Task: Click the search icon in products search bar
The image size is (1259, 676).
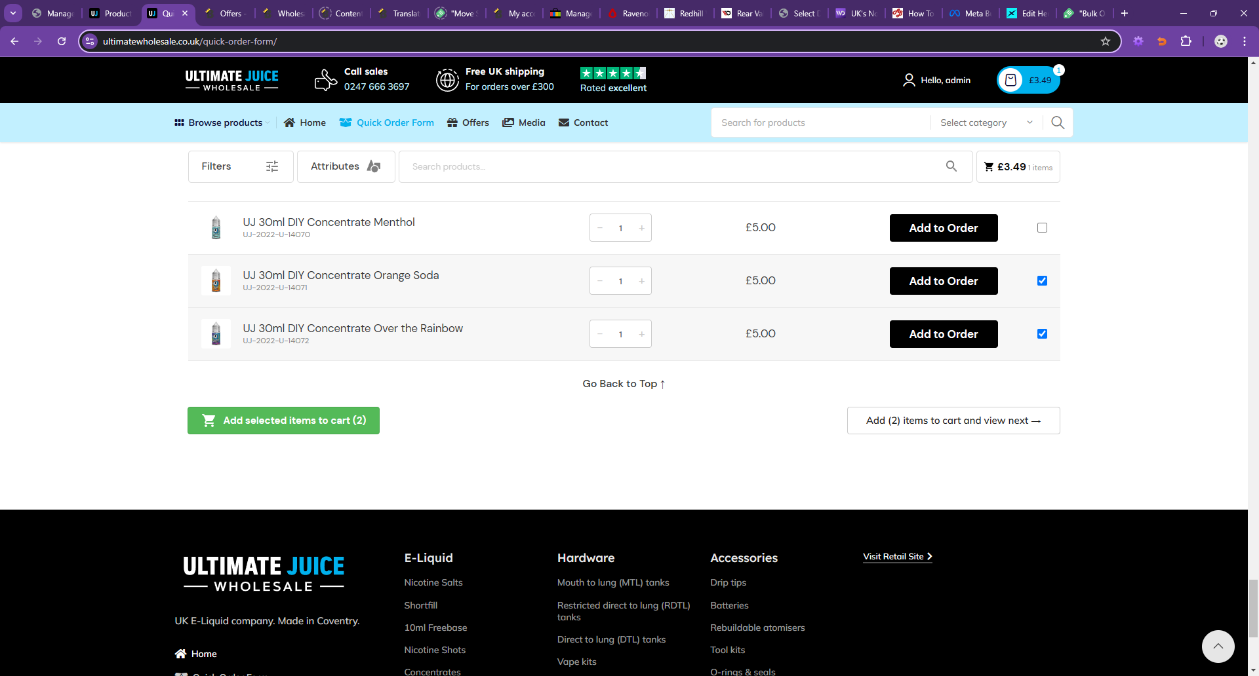Action: click(951, 166)
